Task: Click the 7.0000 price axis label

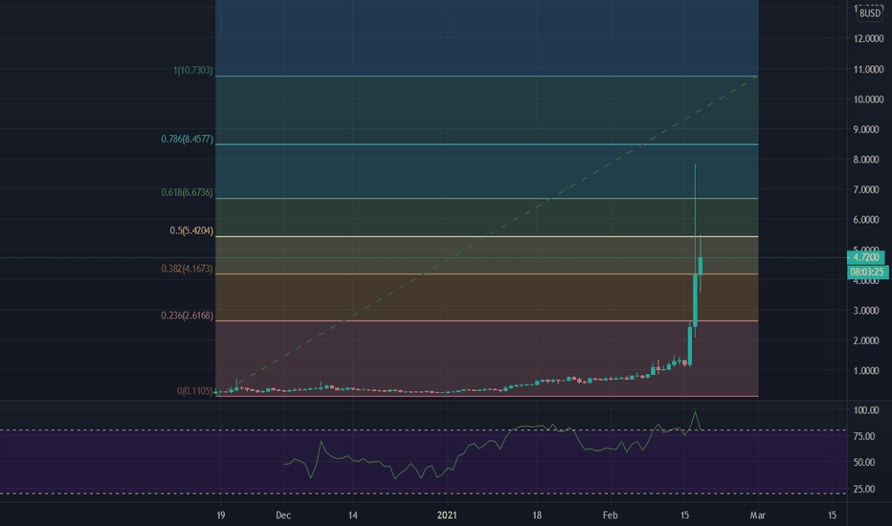Action: pyautogui.click(x=866, y=190)
